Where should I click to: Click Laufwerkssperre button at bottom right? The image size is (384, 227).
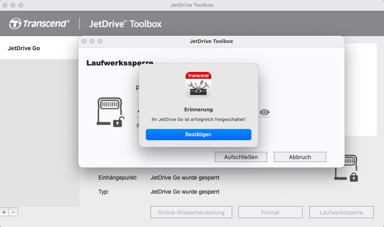[341, 212]
